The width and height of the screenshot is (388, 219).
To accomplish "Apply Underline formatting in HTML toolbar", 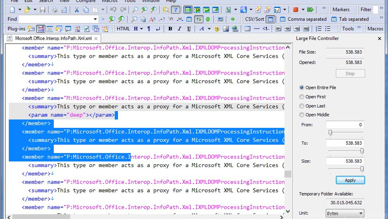I will coord(189,29).
